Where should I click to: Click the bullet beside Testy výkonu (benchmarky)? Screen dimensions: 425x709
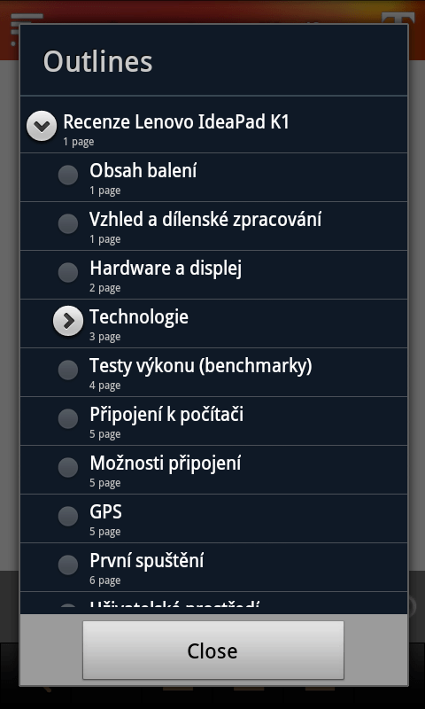point(68,370)
